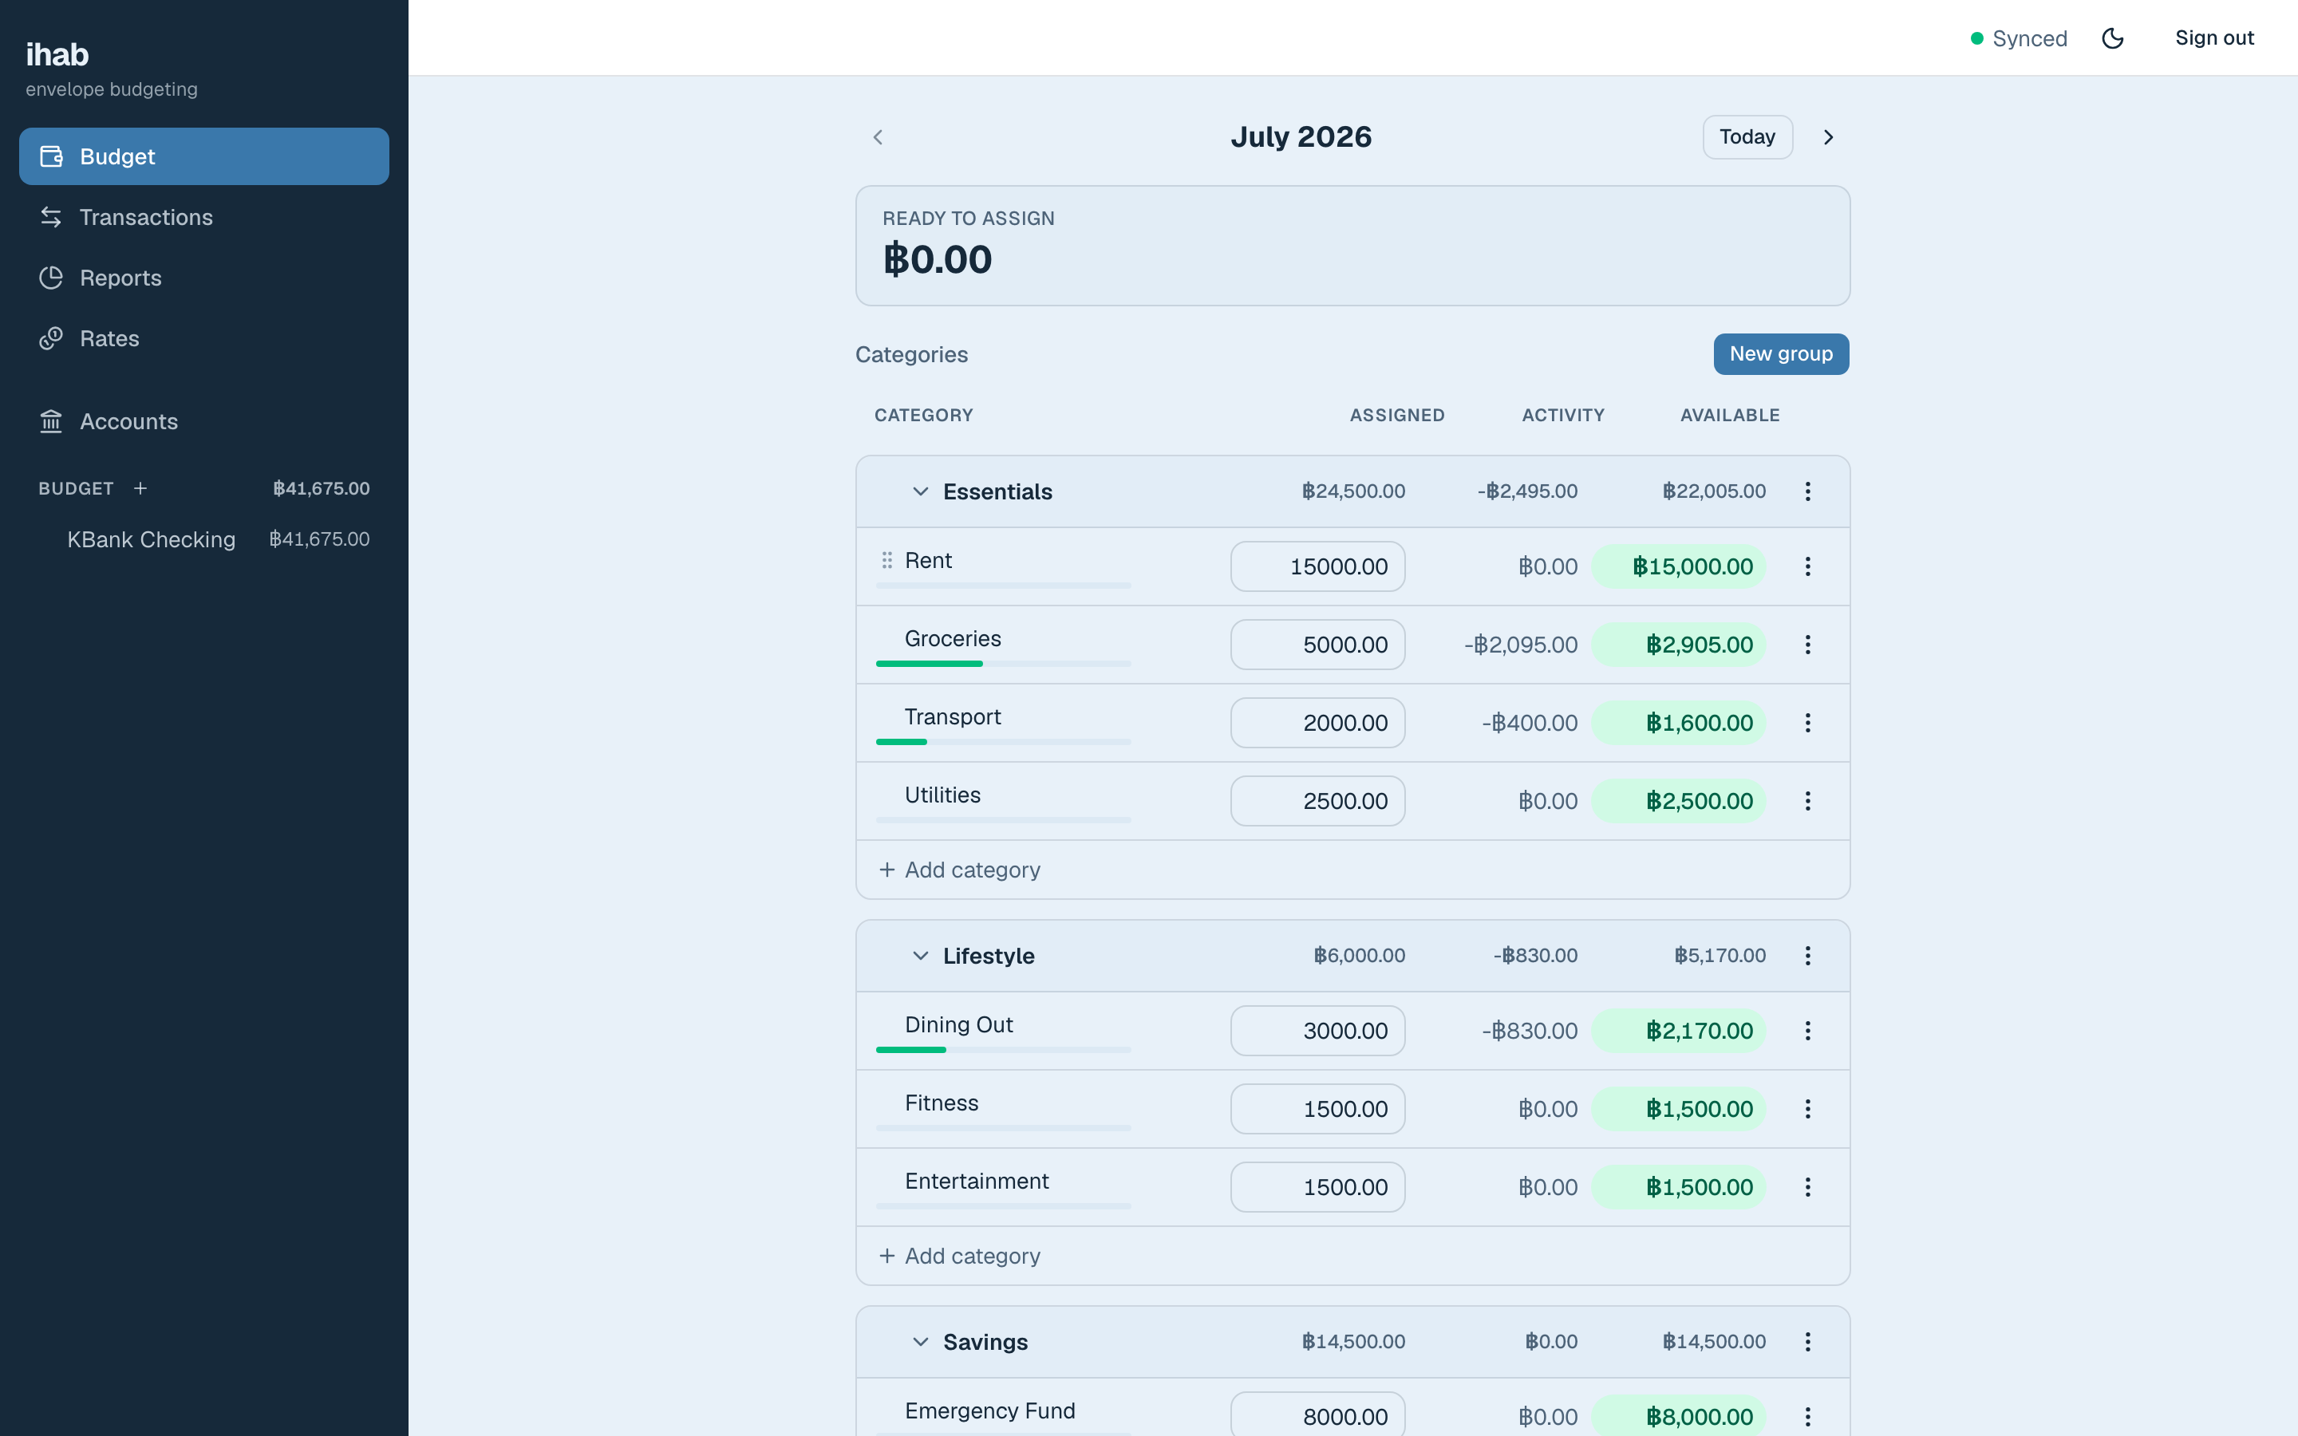Click Groceries available ฿2,905.00 pill
This screenshot has height=1436, width=2298.
click(x=1679, y=645)
